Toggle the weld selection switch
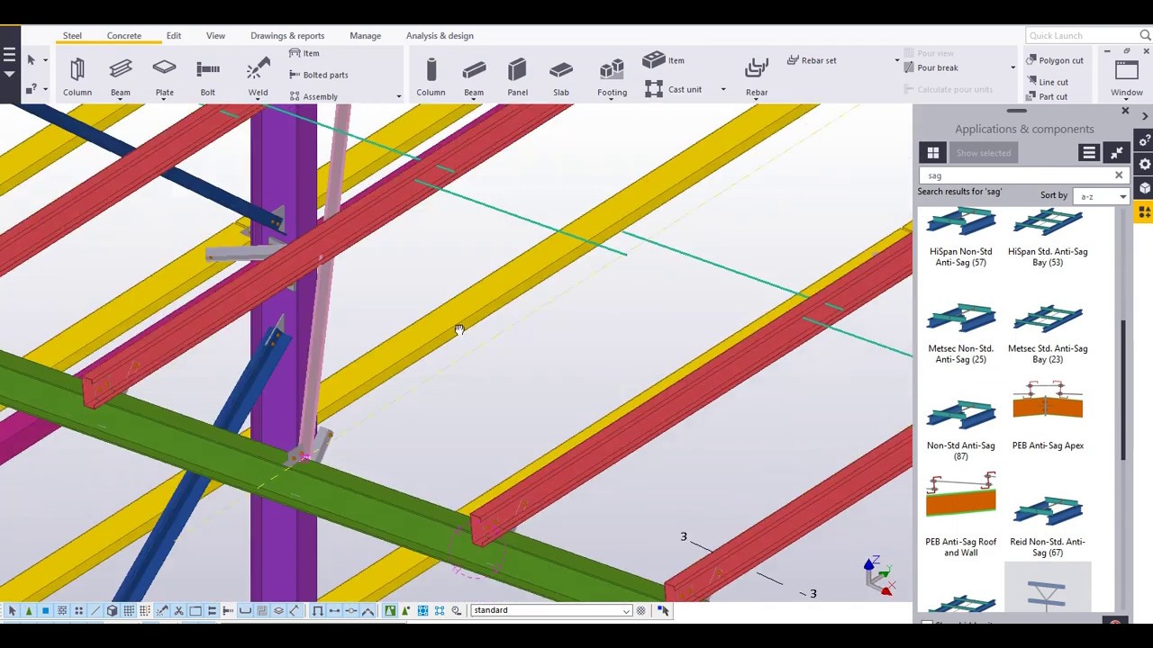 (162, 610)
